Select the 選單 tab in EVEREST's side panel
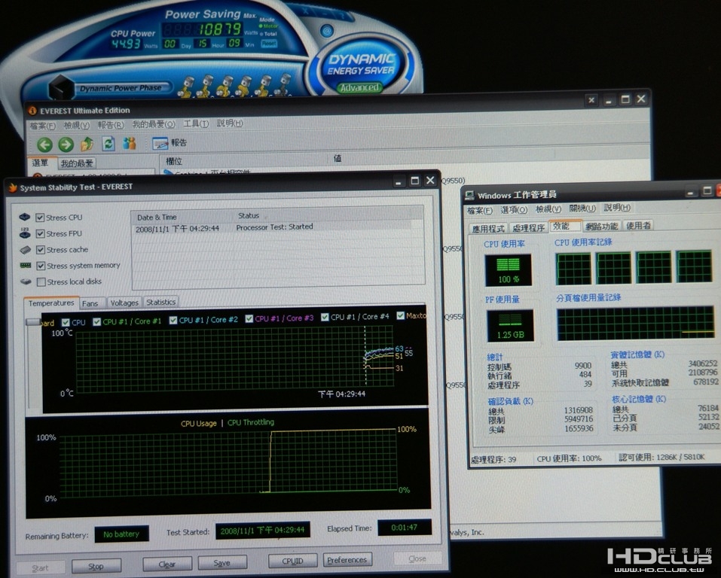The image size is (721, 578). 41,163
